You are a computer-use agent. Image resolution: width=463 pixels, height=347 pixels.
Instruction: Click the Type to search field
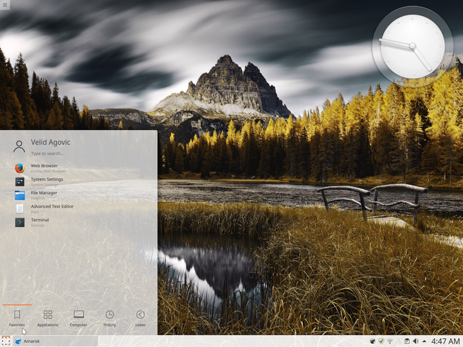(92, 154)
